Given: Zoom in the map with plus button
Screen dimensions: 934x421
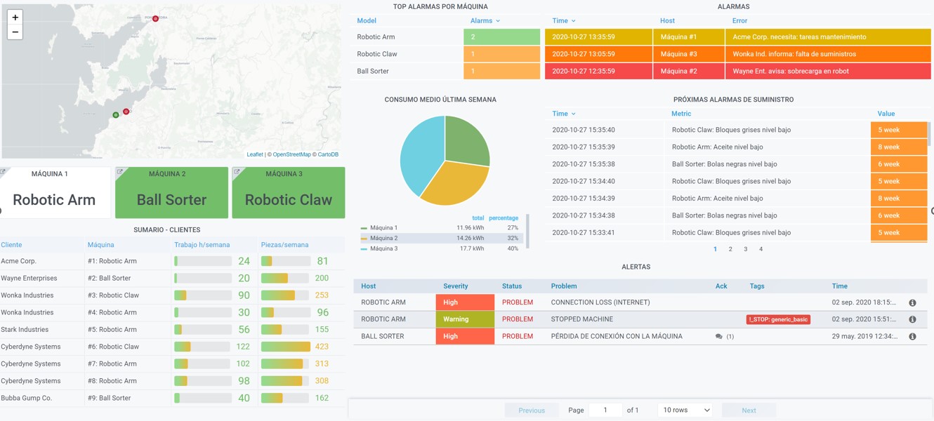Looking at the screenshot, I should (15, 18).
